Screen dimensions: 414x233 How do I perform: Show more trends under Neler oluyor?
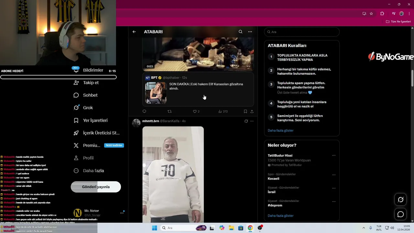click(280, 216)
